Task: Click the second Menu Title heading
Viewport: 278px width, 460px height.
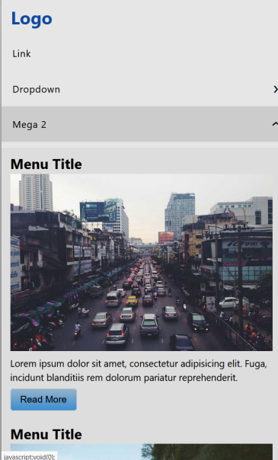Action: pos(46,434)
